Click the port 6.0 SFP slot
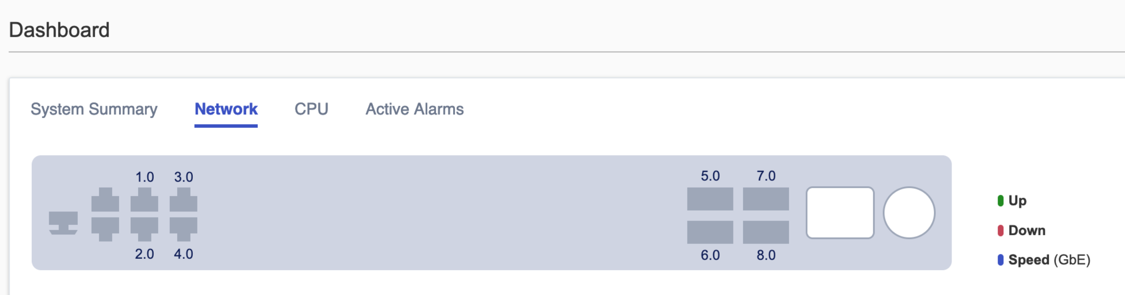The height and width of the screenshot is (295, 1125). coord(710,232)
